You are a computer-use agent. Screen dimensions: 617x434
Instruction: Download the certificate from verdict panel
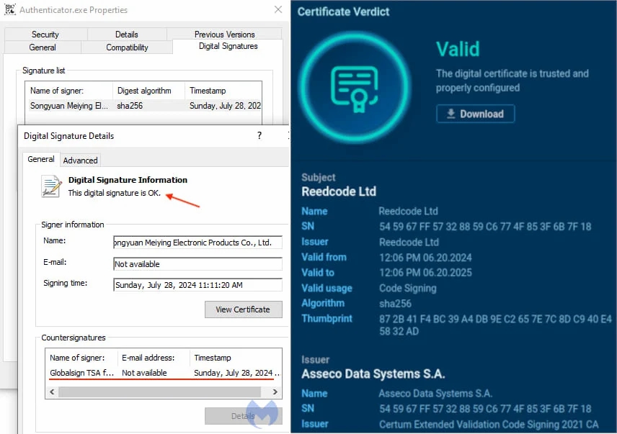(475, 114)
